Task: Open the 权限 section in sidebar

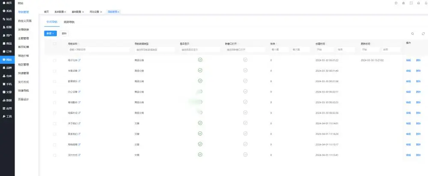Action: click(7, 27)
